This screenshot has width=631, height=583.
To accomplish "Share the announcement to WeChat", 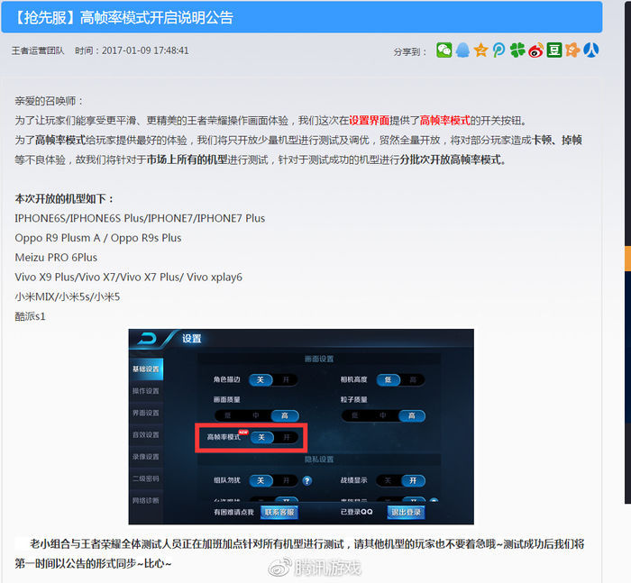I will pyautogui.click(x=444, y=50).
